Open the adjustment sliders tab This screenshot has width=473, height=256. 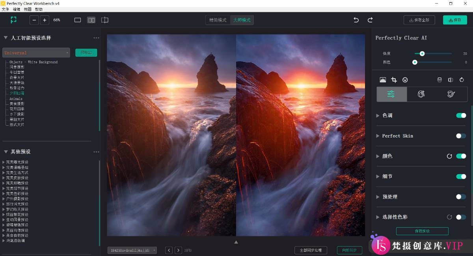[x=391, y=94]
